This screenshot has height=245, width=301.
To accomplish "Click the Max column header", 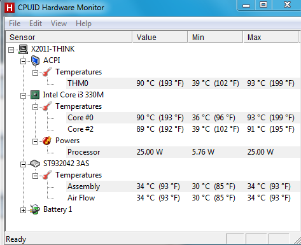I will pos(271,38).
